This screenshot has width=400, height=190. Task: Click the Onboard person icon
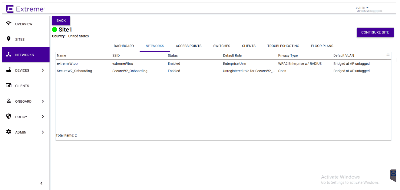pyautogui.click(x=9, y=101)
